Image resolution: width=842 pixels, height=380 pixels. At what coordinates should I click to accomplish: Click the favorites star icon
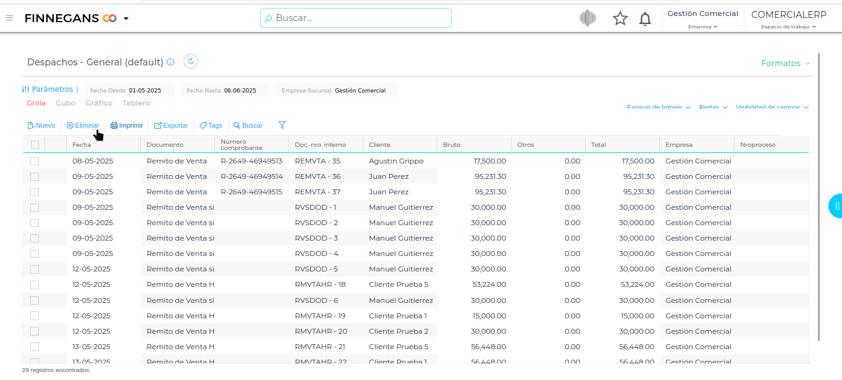620,19
